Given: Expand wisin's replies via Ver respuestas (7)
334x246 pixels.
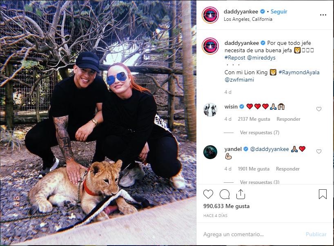Looking at the screenshot, I should point(259,133).
